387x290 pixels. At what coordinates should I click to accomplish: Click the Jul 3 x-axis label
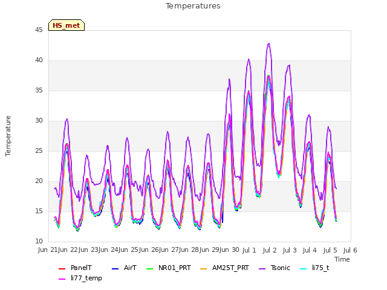pos(290,251)
